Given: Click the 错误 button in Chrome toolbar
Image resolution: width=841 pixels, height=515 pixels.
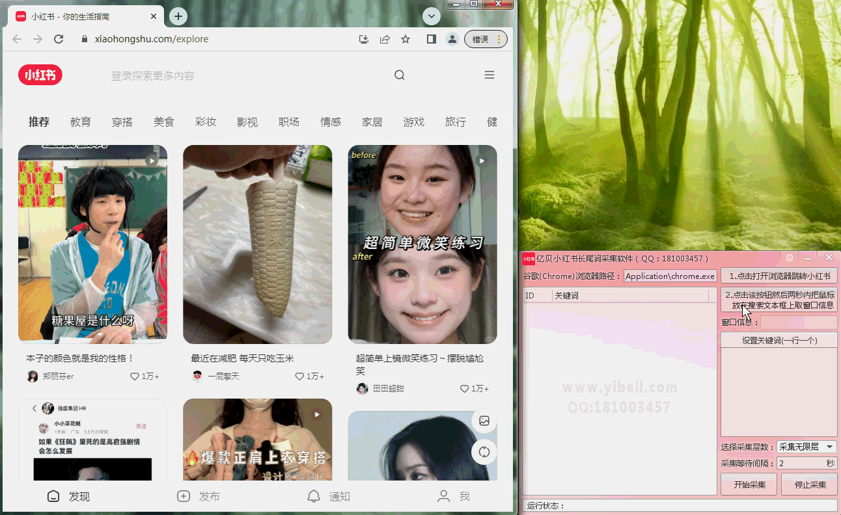Looking at the screenshot, I should tap(486, 39).
